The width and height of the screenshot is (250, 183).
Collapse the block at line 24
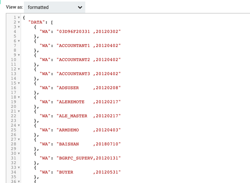[x=19, y=126]
